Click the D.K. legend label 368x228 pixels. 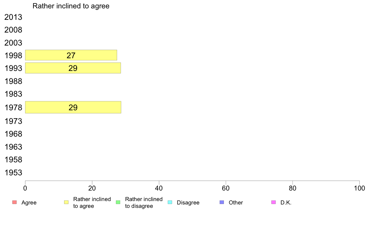coord(286,203)
